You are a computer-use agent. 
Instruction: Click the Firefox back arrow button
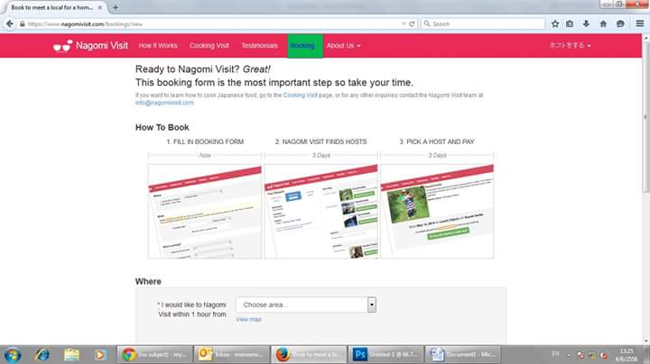[10, 24]
